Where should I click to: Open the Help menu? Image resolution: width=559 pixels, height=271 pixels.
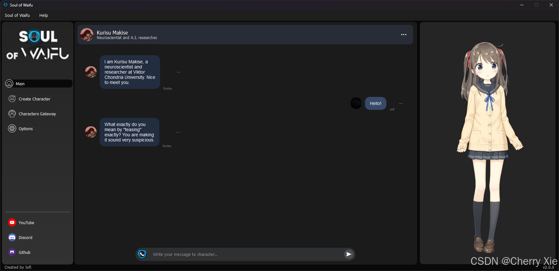[44, 15]
